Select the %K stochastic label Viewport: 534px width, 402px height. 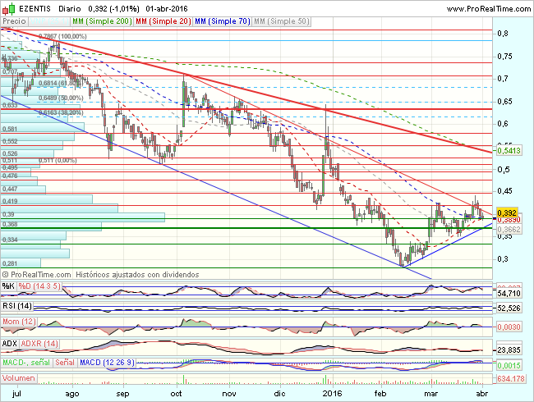[x=8, y=286]
